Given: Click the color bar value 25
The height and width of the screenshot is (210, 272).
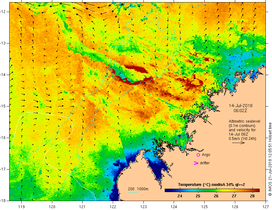Looking at the screenshot, I should coord(198,196).
